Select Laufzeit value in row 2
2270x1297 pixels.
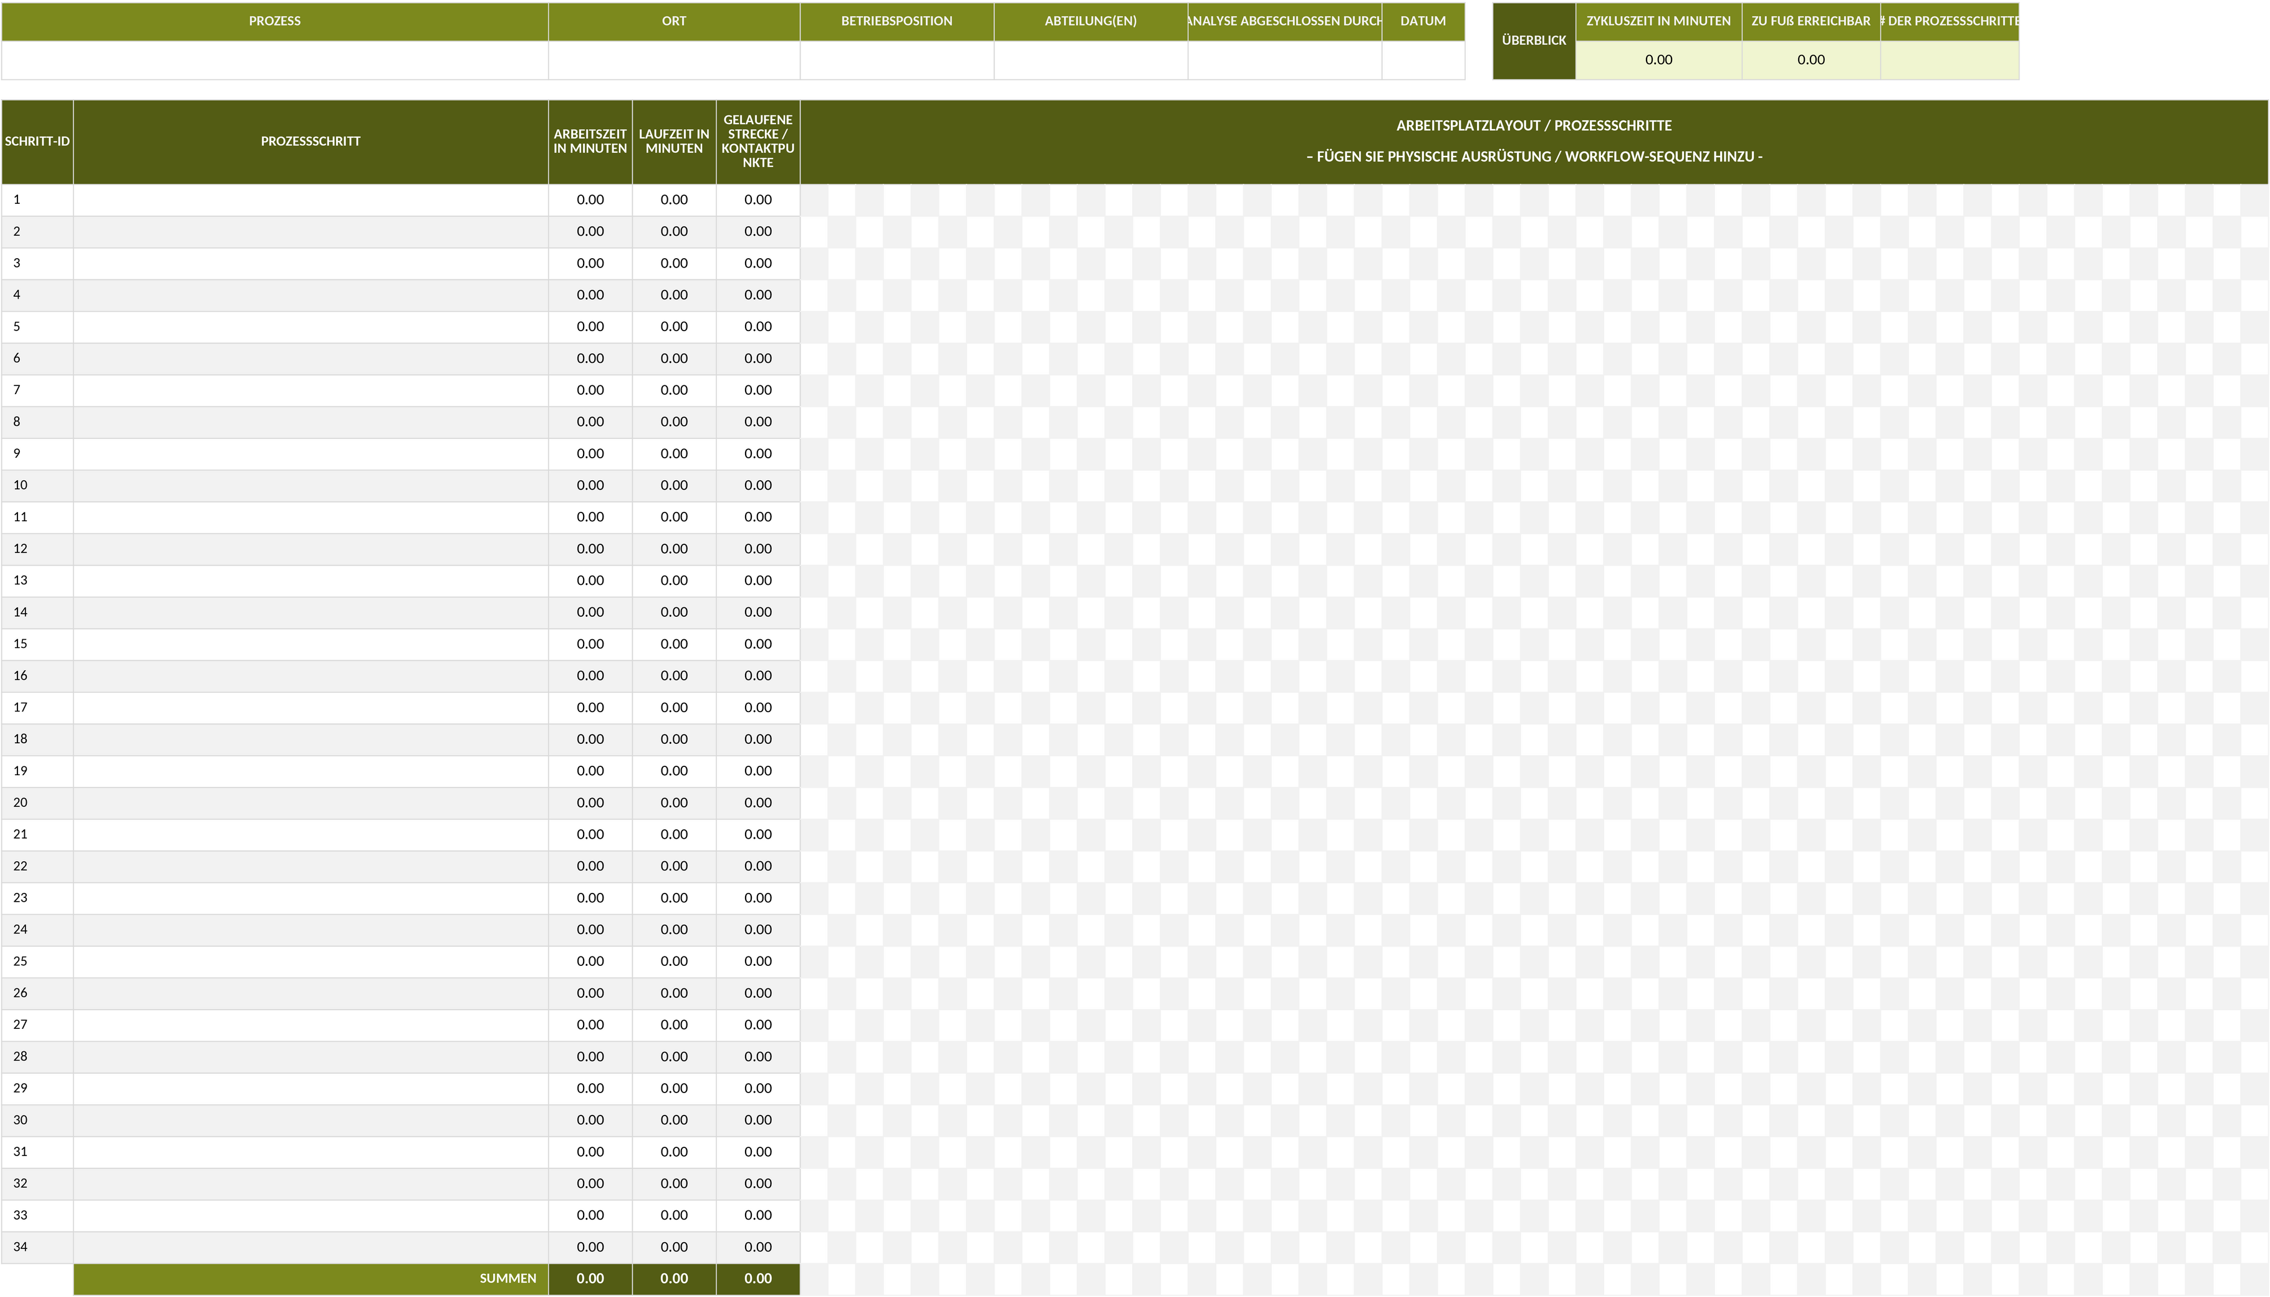point(674,231)
